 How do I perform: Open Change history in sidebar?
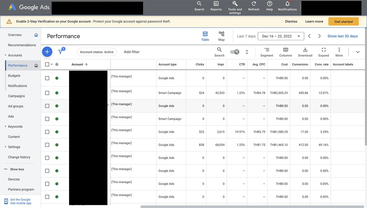pyautogui.click(x=19, y=157)
